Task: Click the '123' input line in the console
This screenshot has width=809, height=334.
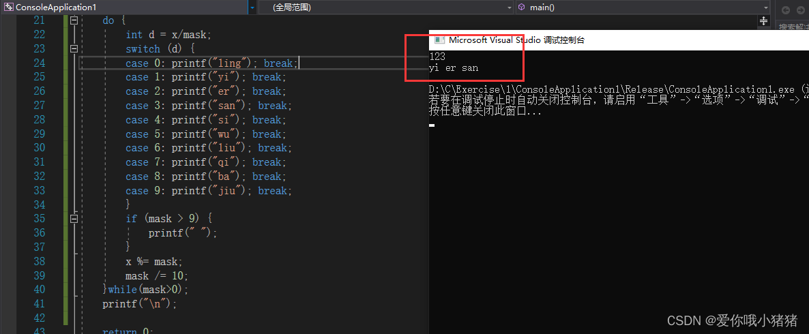Action: (x=437, y=57)
